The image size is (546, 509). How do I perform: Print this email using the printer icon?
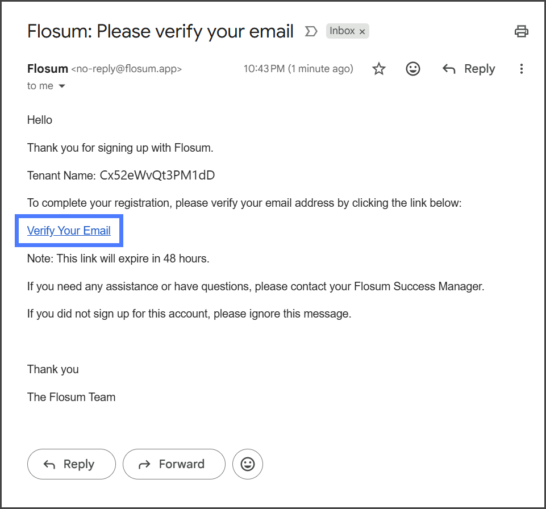(x=521, y=31)
